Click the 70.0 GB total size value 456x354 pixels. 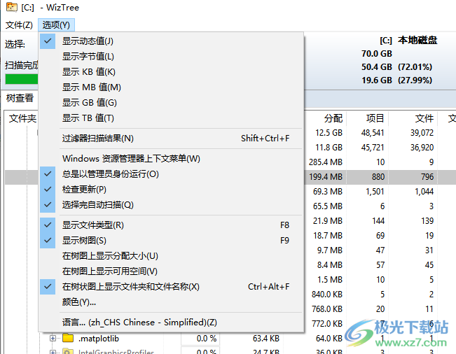click(377, 54)
